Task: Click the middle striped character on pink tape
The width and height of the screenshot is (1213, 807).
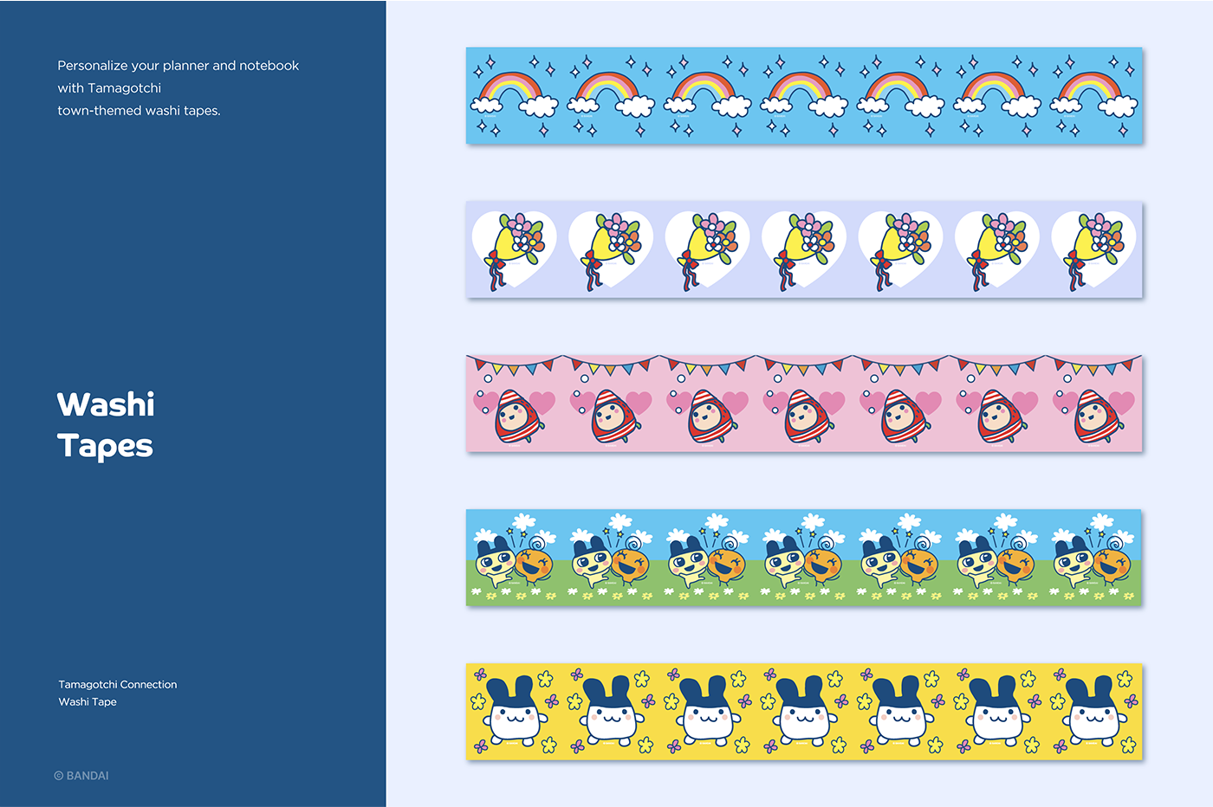Action: pos(808,417)
